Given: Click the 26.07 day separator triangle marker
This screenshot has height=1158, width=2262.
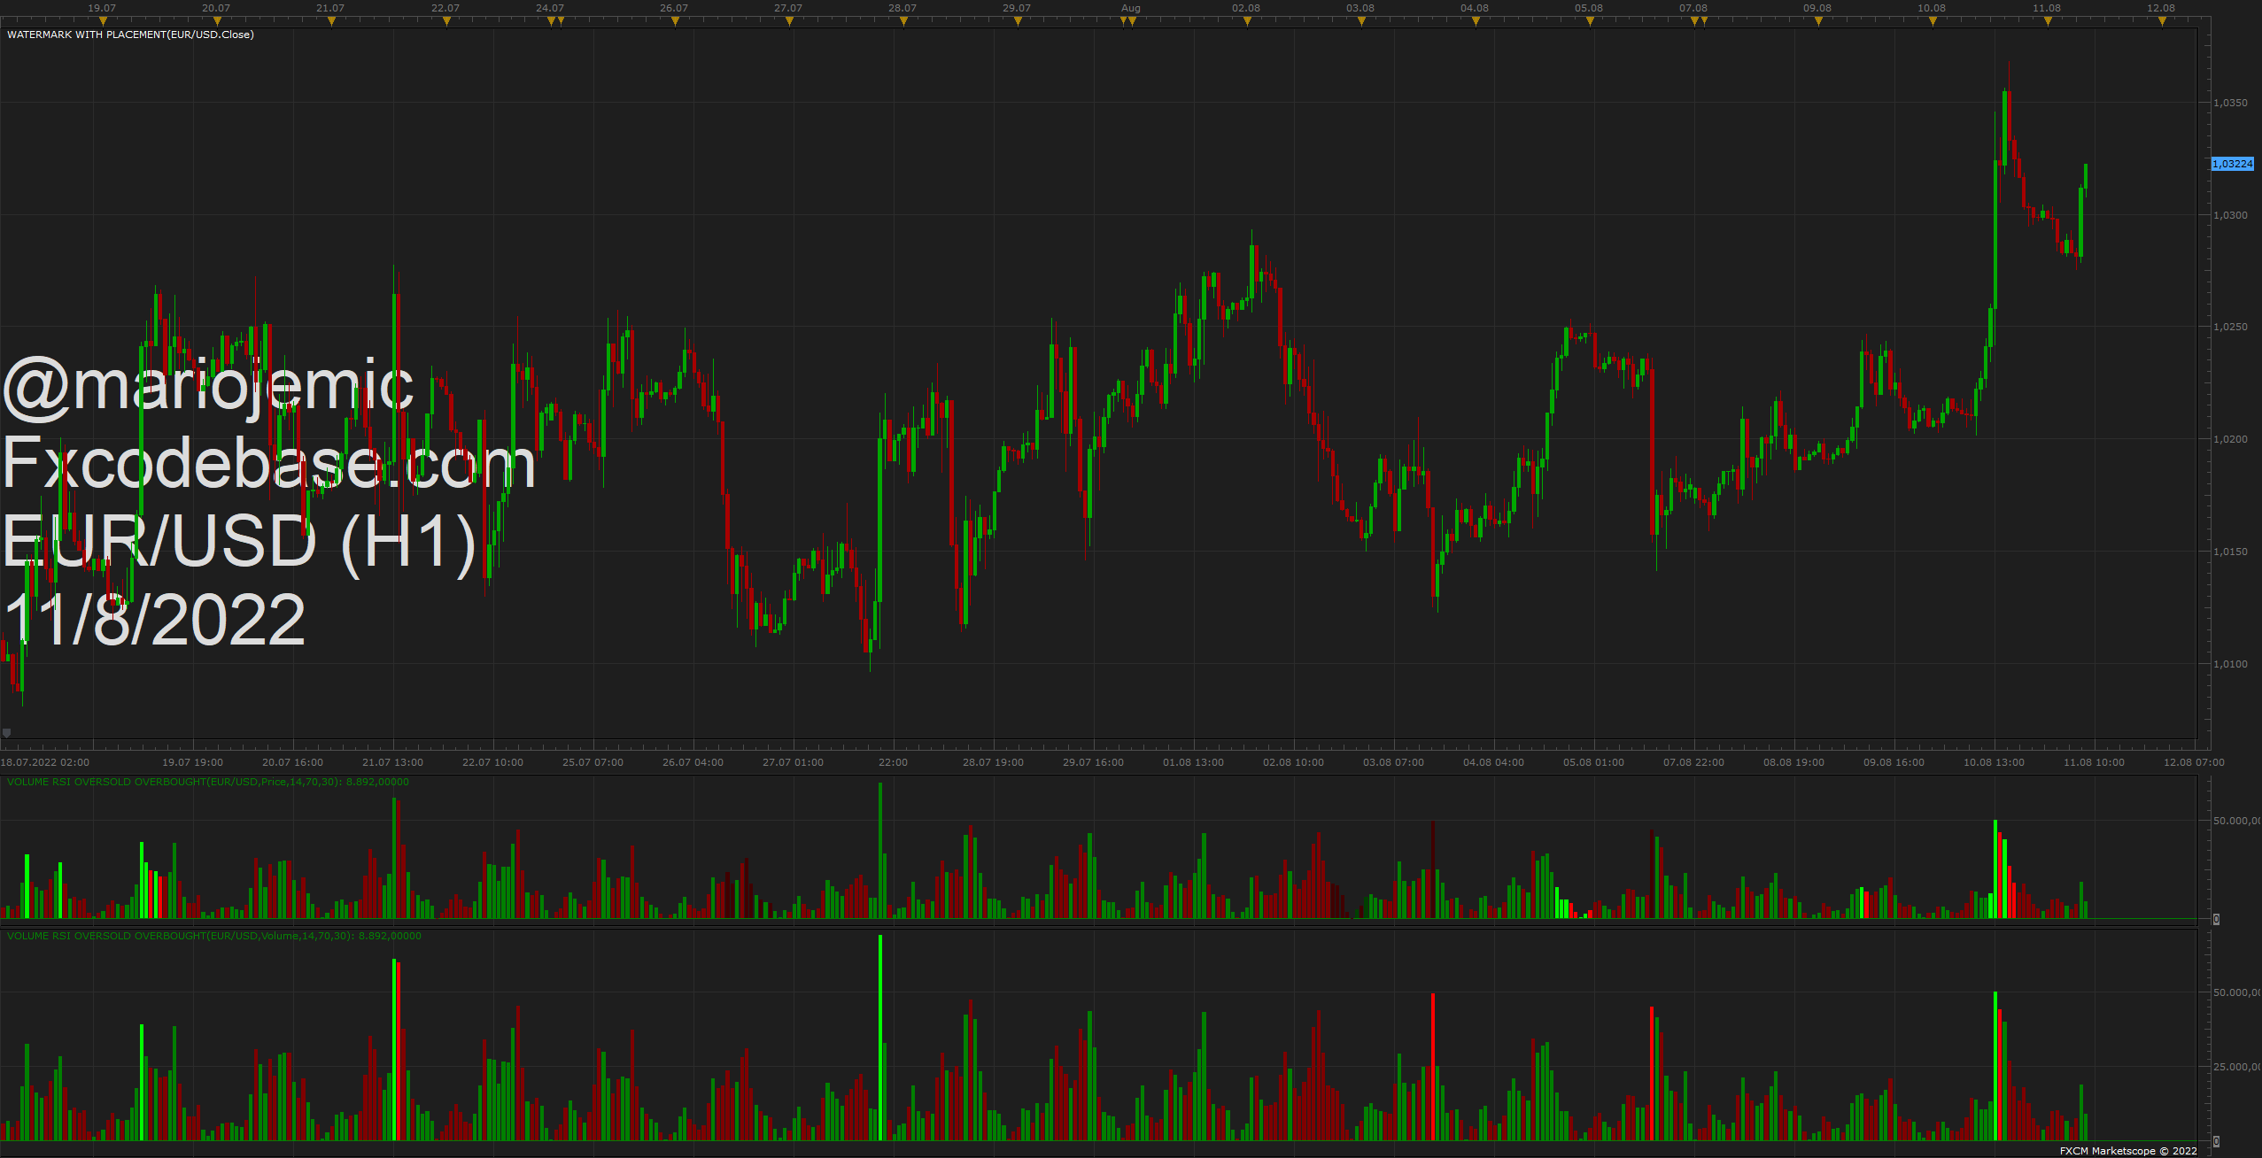Looking at the screenshot, I should tap(675, 21).
